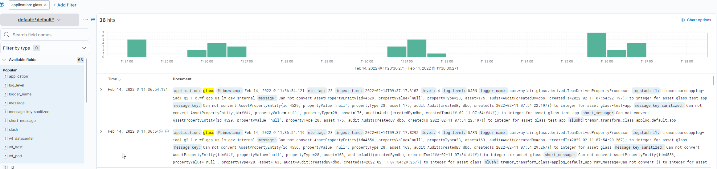Select the short_message field
Image resolution: width=717 pixels, height=169 pixels.
pos(23,121)
